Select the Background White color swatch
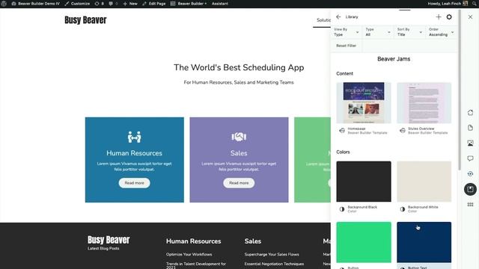Screen dimensions: 479x269 click(x=424, y=182)
